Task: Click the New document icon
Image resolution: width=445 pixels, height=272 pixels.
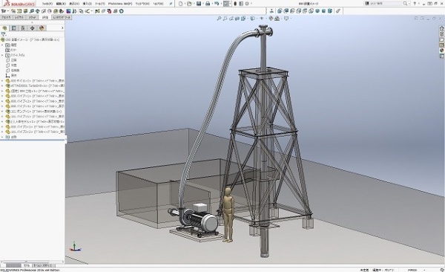Action: pos(180,4)
